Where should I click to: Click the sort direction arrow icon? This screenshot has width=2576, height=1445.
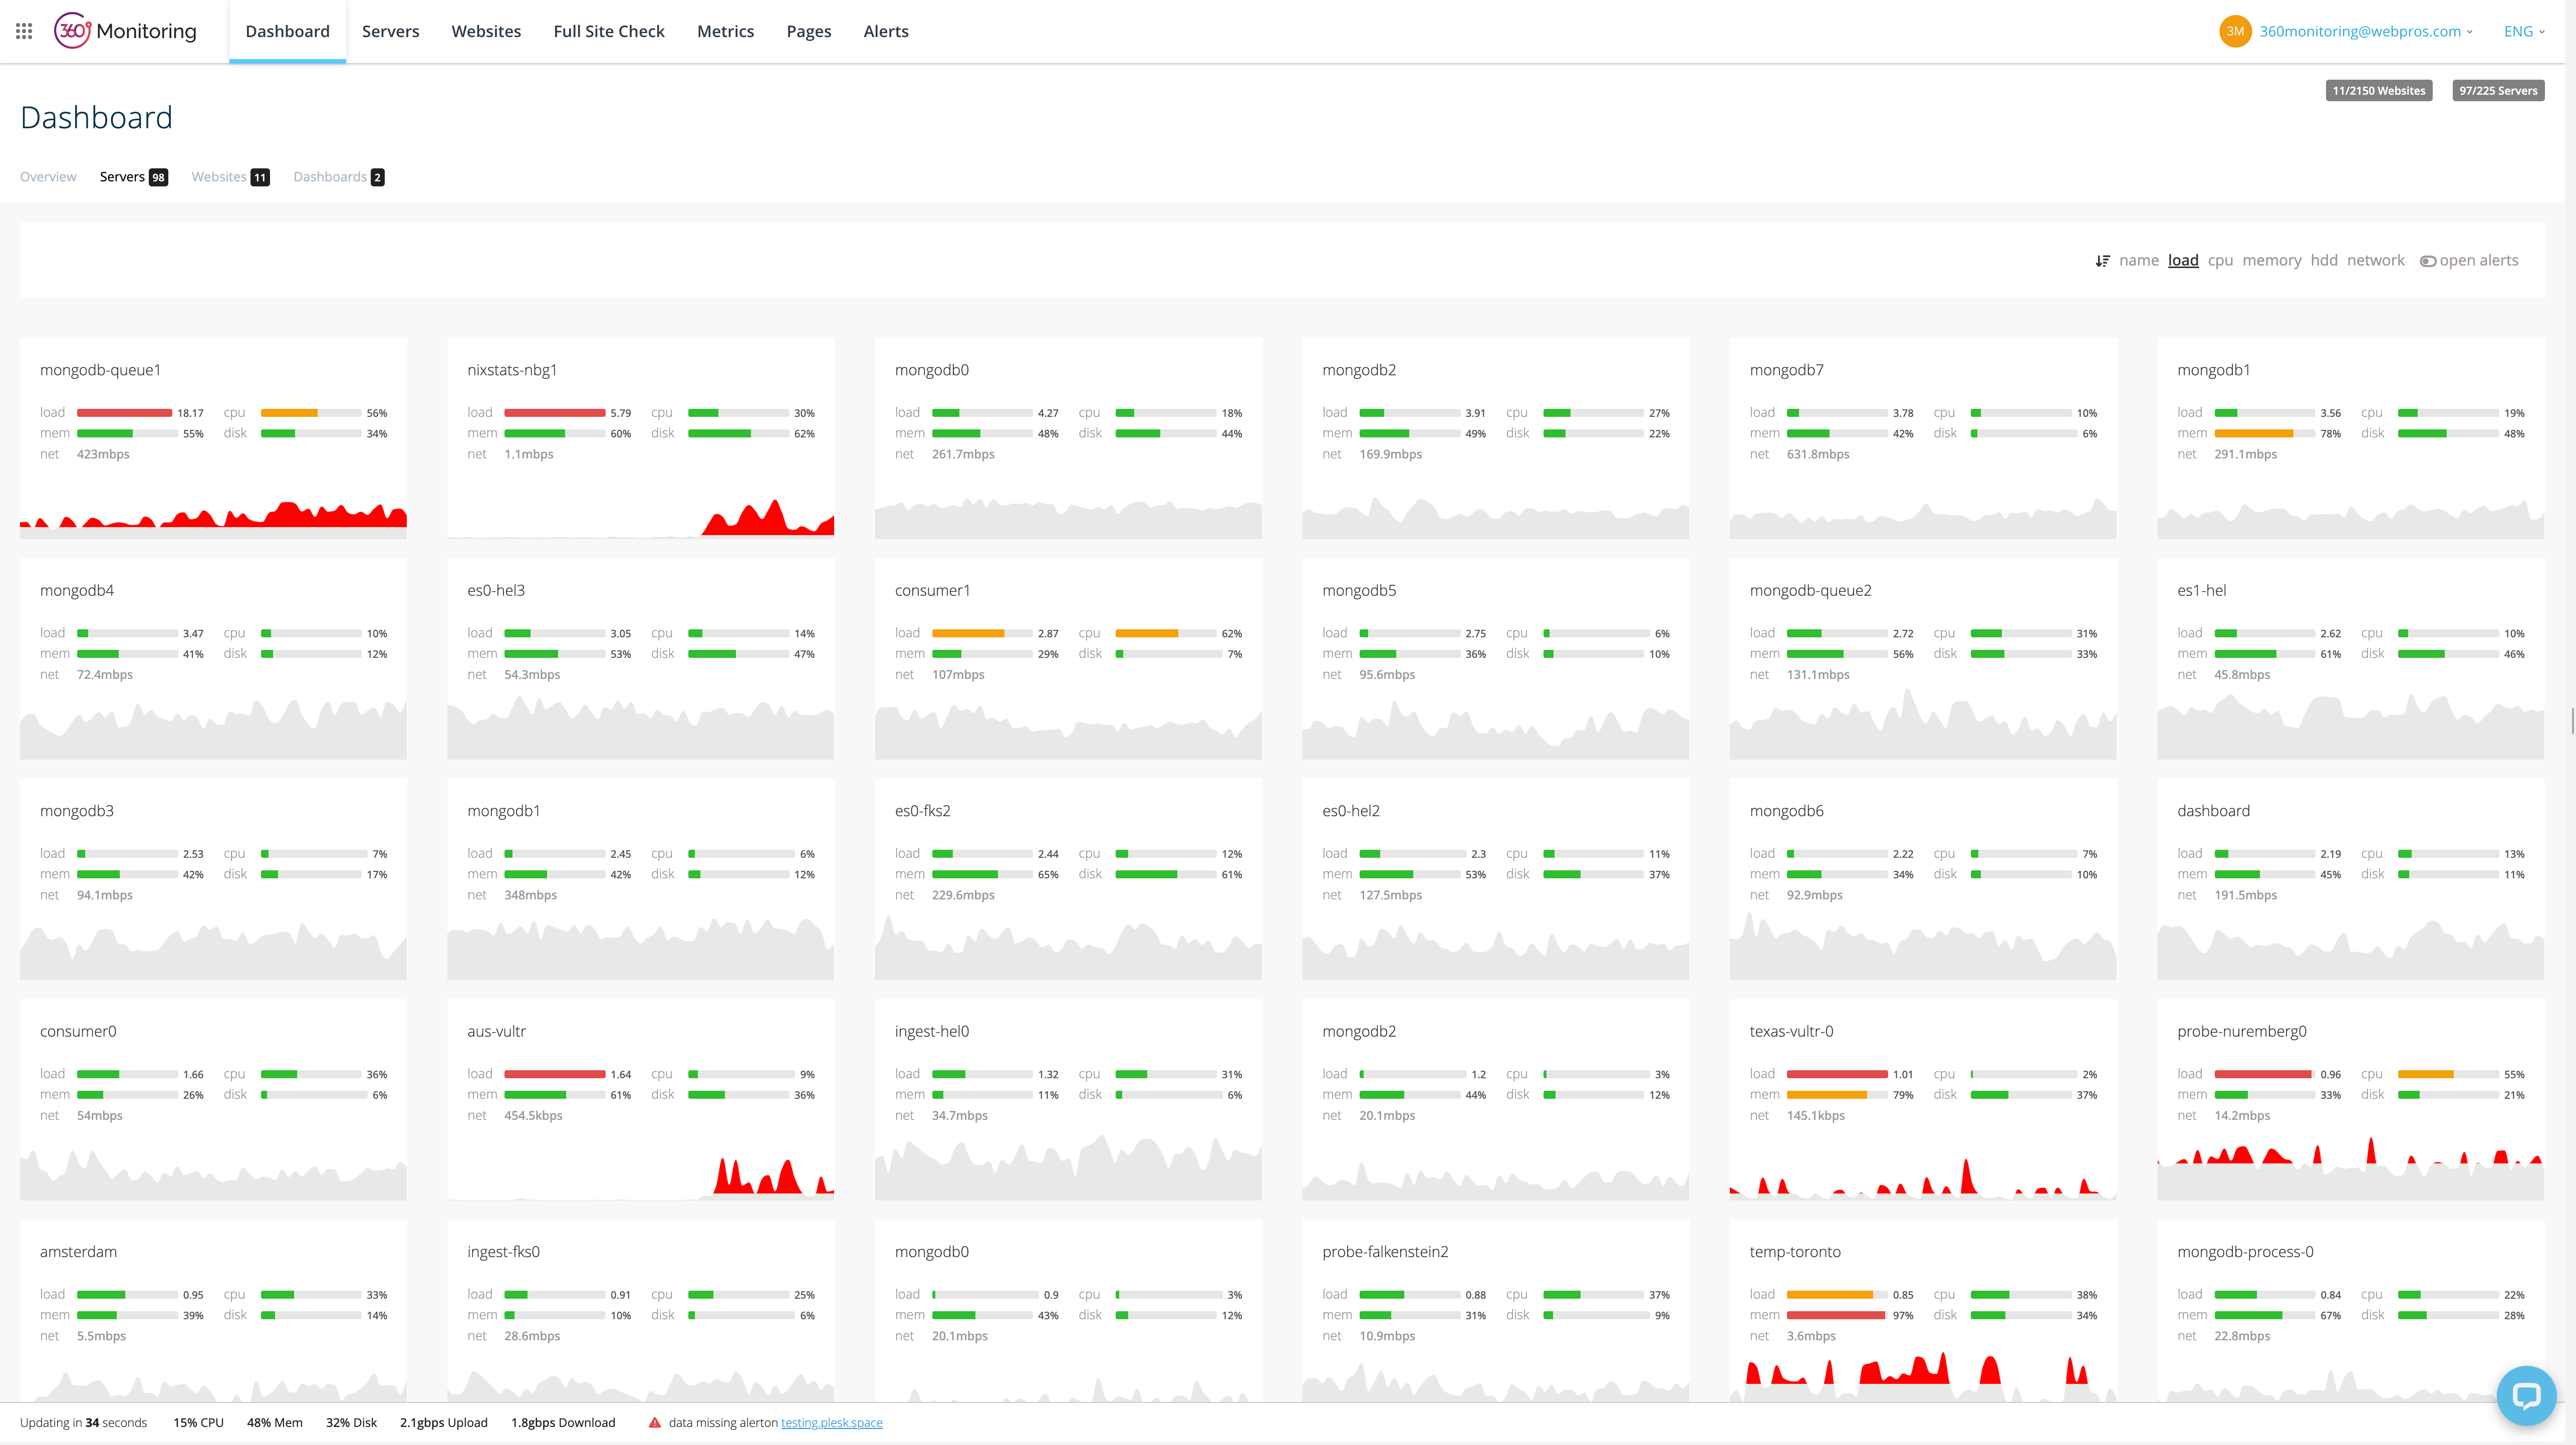click(2103, 260)
